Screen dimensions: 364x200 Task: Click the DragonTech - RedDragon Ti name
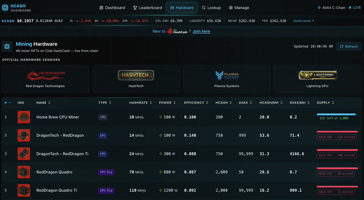coord(62,154)
